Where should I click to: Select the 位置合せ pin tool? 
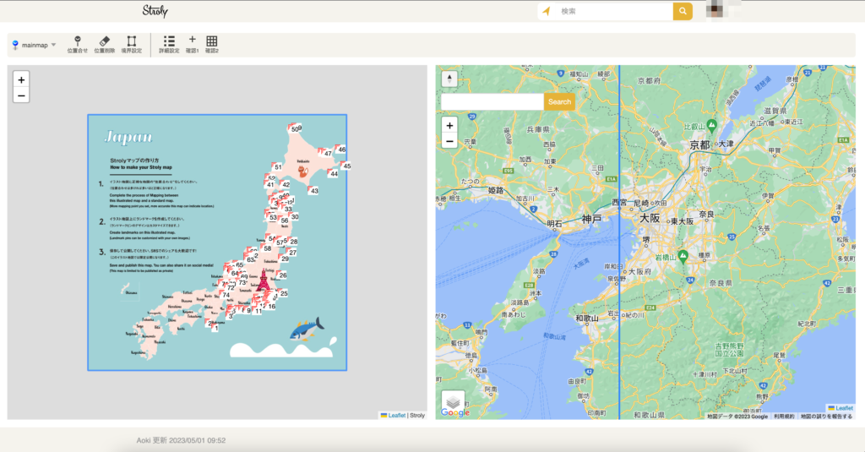[x=77, y=44]
